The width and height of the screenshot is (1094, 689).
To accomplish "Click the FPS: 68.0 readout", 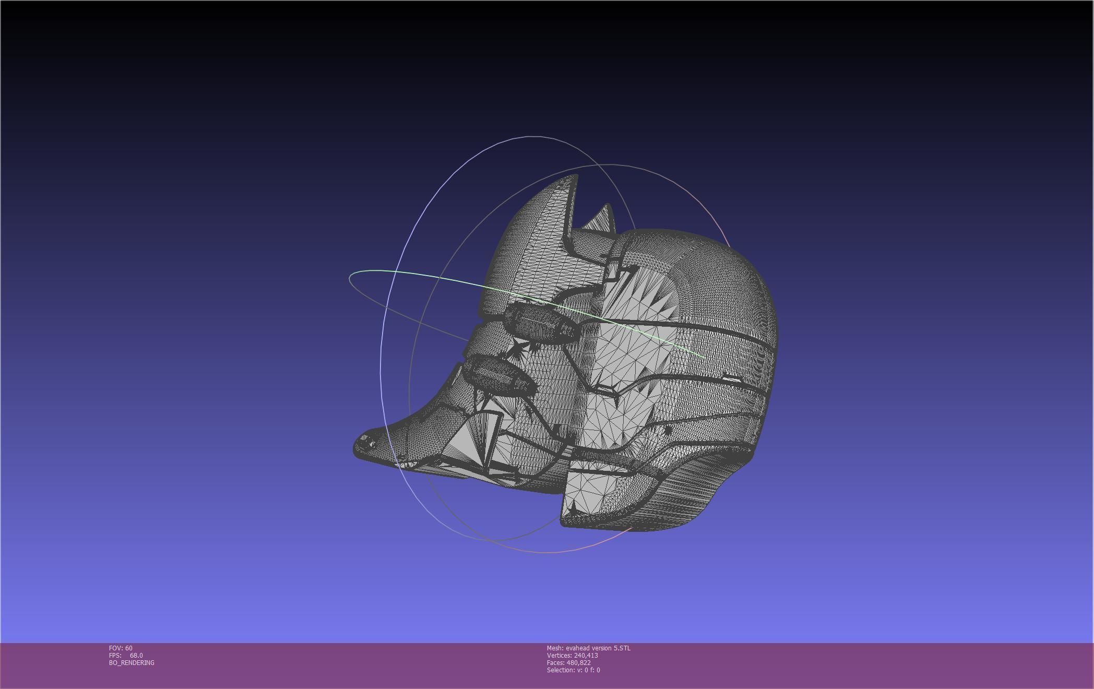I will coord(126,655).
